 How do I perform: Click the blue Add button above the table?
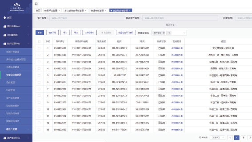[40, 33]
